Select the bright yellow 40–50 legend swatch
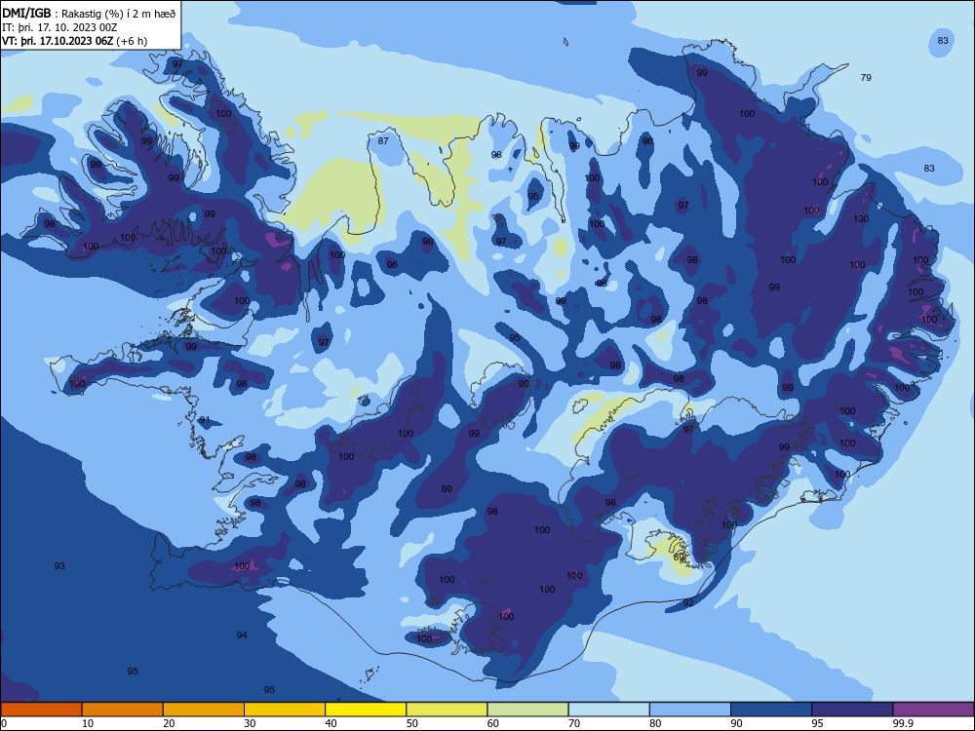 (366, 710)
